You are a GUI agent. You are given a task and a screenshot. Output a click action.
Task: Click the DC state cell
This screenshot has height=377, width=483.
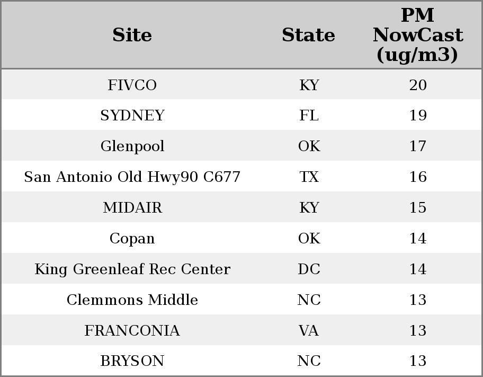pos(309,269)
